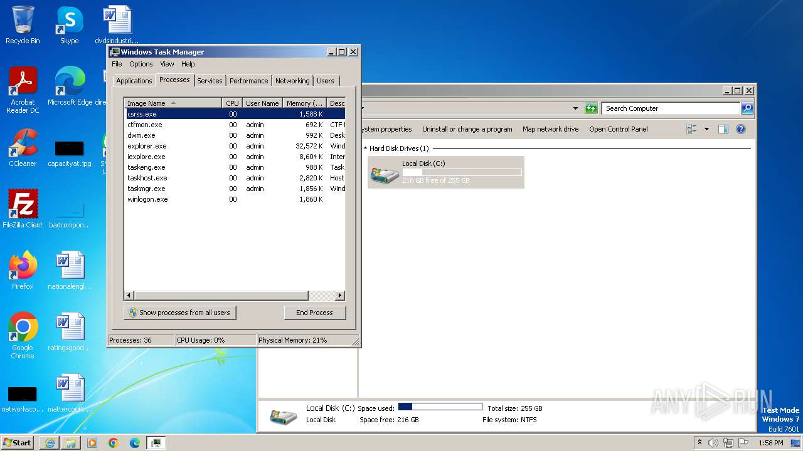The image size is (803, 451).
Task: Click the Start button
Action: pyautogui.click(x=17, y=443)
